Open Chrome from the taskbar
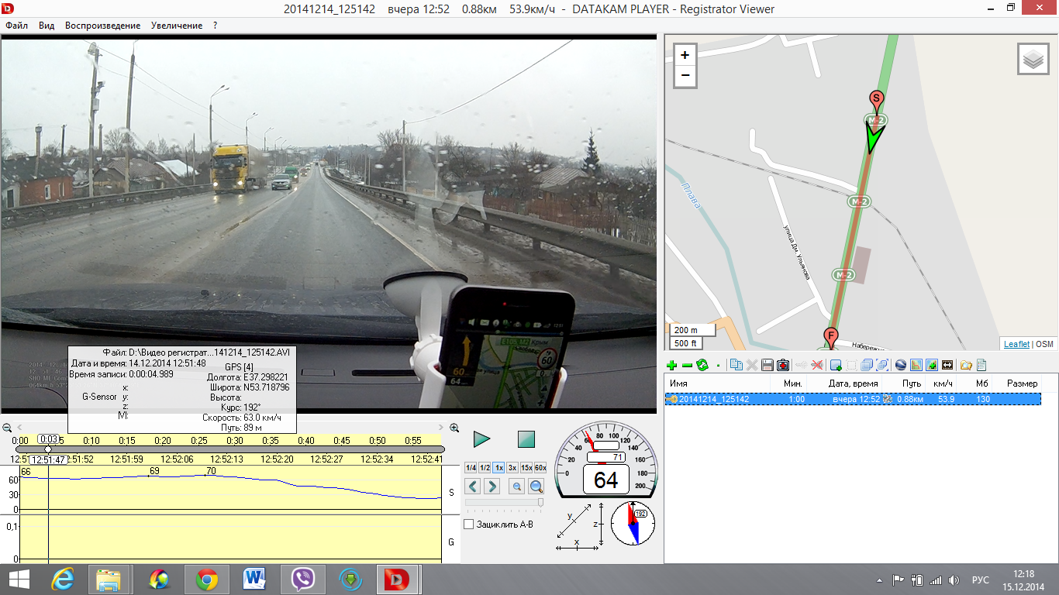The image size is (1059, 595). (207, 580)
